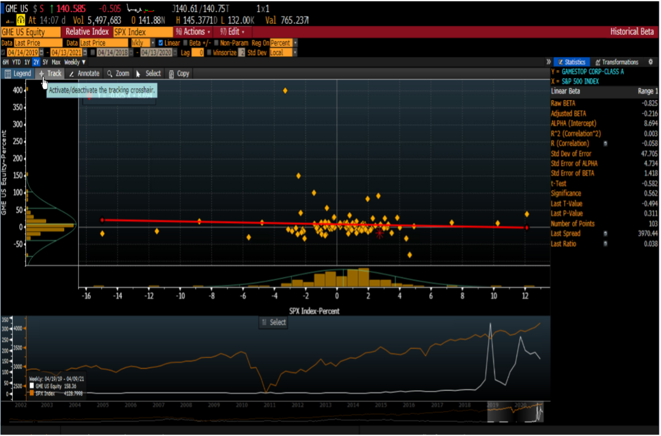Open the Actions menu
Image resolution: width=661 pixels, height=436 pixels.
pyautogui.click(x=195, y=32)
